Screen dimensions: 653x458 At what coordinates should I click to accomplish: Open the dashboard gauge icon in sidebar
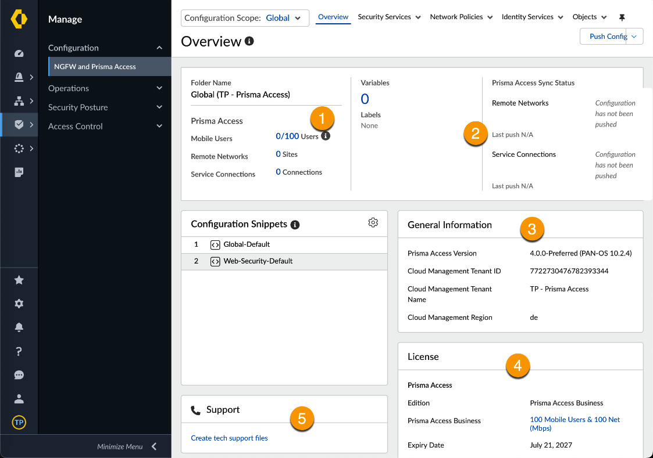(x=19, y=53)
